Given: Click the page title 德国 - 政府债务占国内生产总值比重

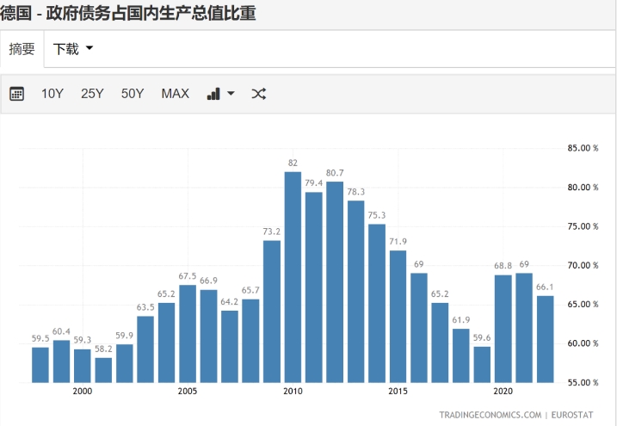Looking at the screenshot, I should coord(128,14).
